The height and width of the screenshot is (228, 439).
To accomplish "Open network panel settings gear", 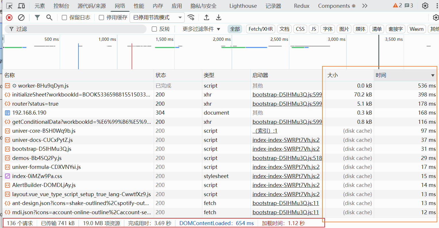I will pyautogui.click(x=436, y=18).
